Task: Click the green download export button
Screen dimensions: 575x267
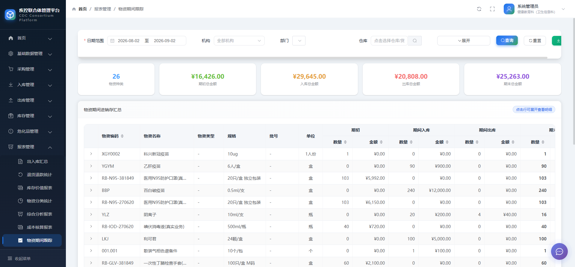Action: [557, 41]
